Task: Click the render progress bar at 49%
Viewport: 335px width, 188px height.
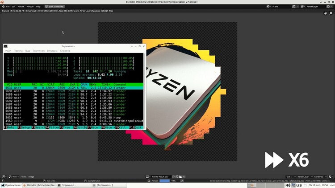Action: [170, 181]
